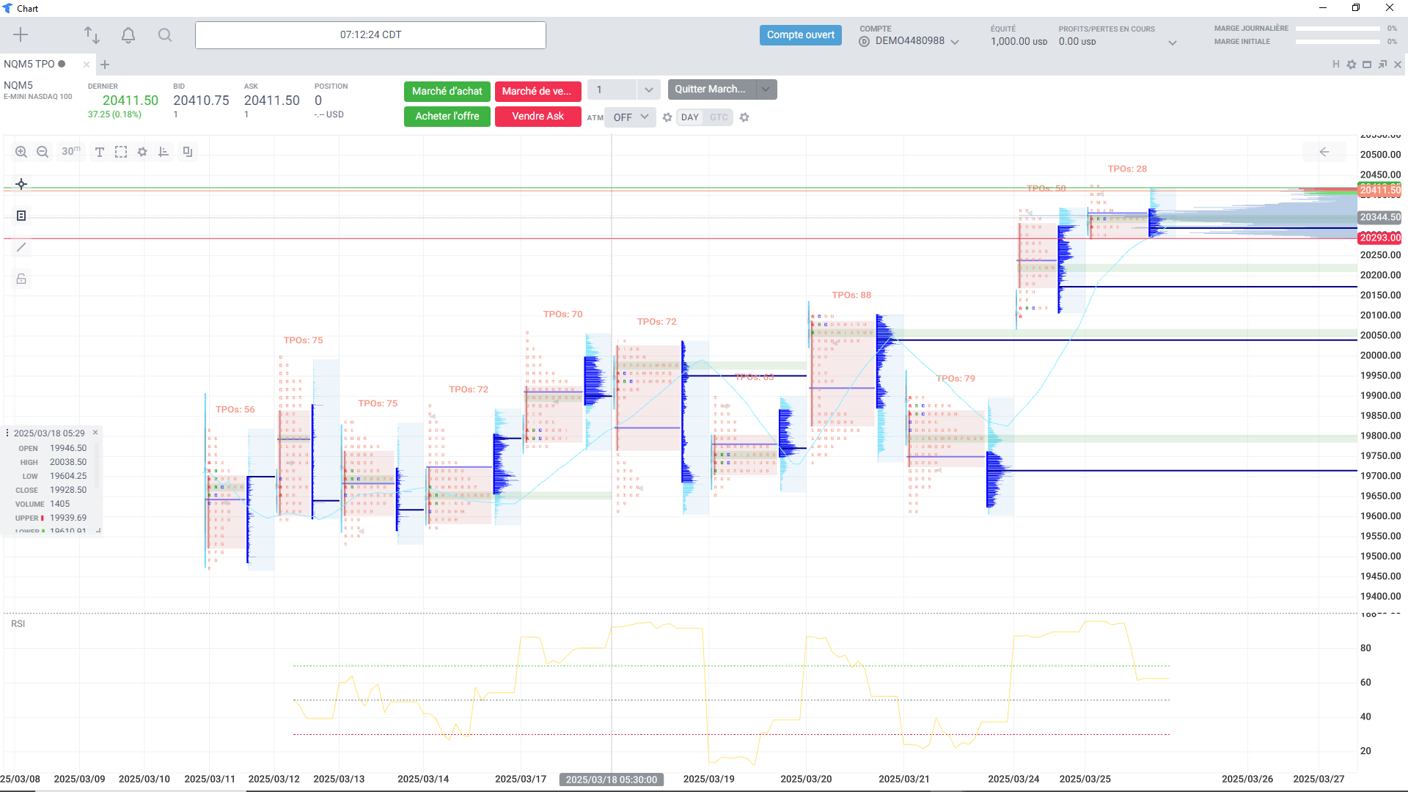Viewport: 1408px width, 792px height.
Task: Open the chart indicators tool icon
Action: (164, 152)
